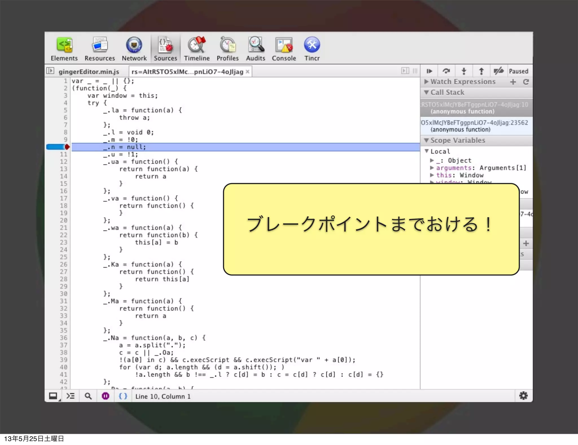Image resolution: width=578 pixels, height=445 pixels.
Task: Collapse the Call Stack section
Action: 427,93
